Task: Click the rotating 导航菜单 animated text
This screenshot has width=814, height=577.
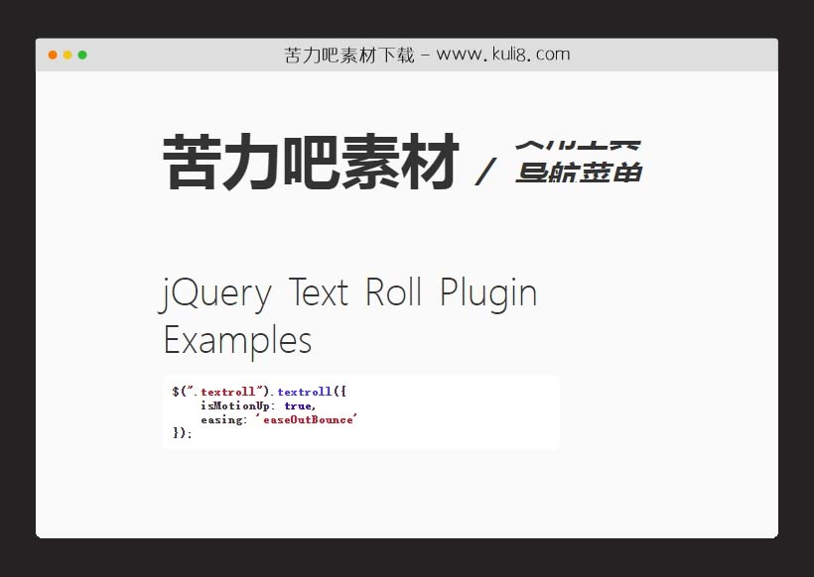Action: point(581,164)
